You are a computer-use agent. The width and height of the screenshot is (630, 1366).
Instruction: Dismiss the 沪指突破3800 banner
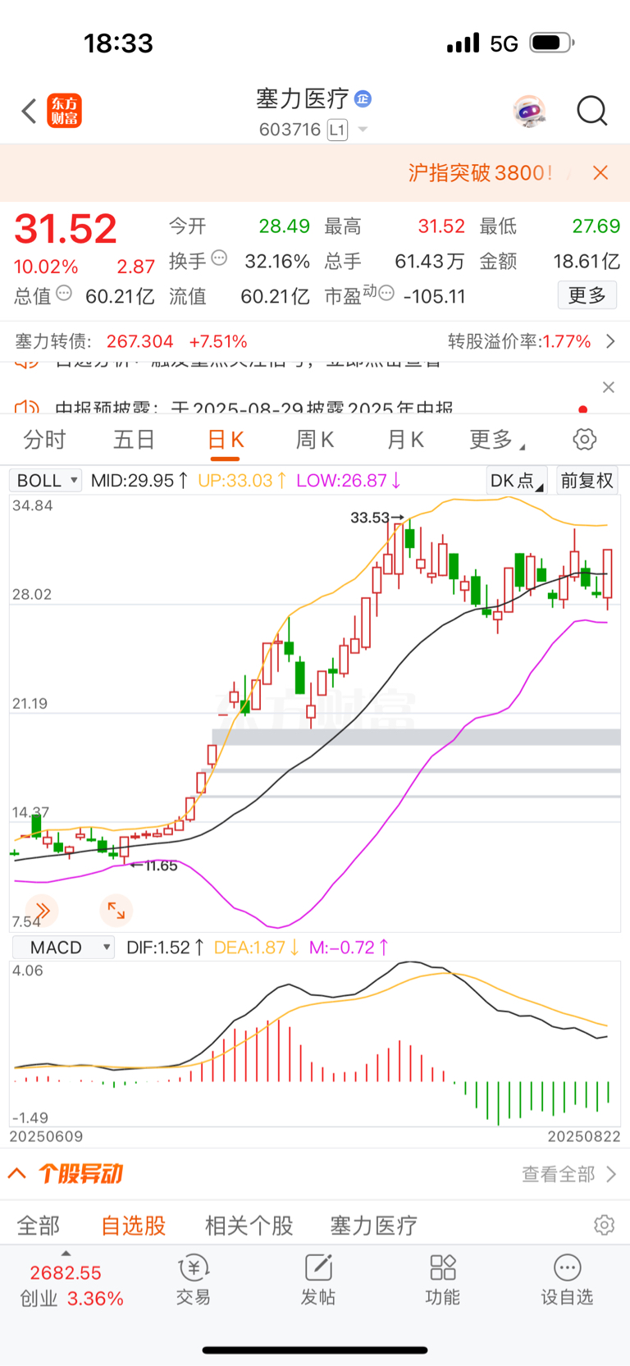(600, 172)
